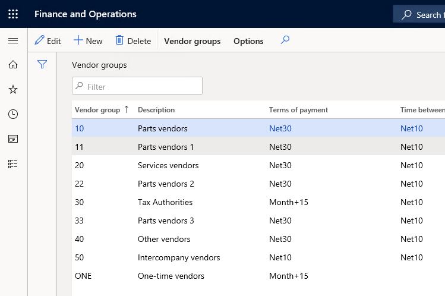Select vendor group 11 cell
The height and width of the screenshot is (296, 445).
79,147
